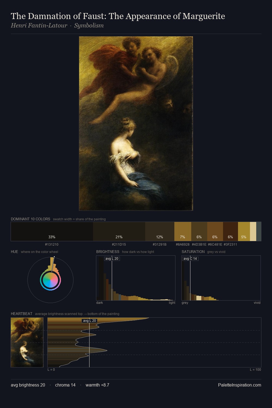272x408 pixels.
Task: Select the pale cream swatch
Action: click(253, 231)
